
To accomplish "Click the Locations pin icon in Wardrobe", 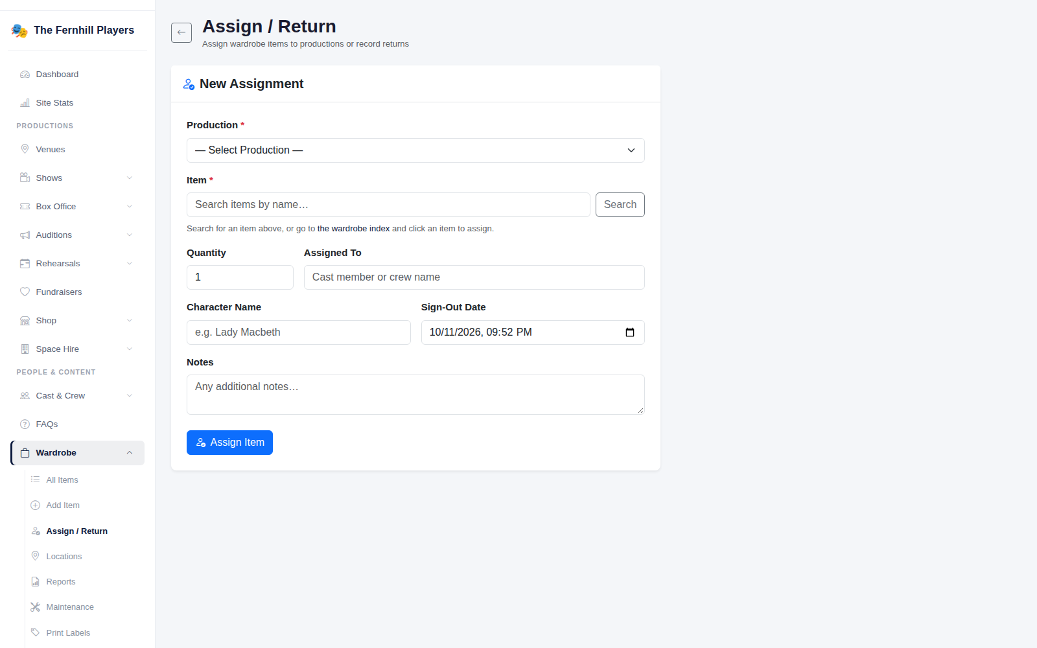I will pos(36,556).
